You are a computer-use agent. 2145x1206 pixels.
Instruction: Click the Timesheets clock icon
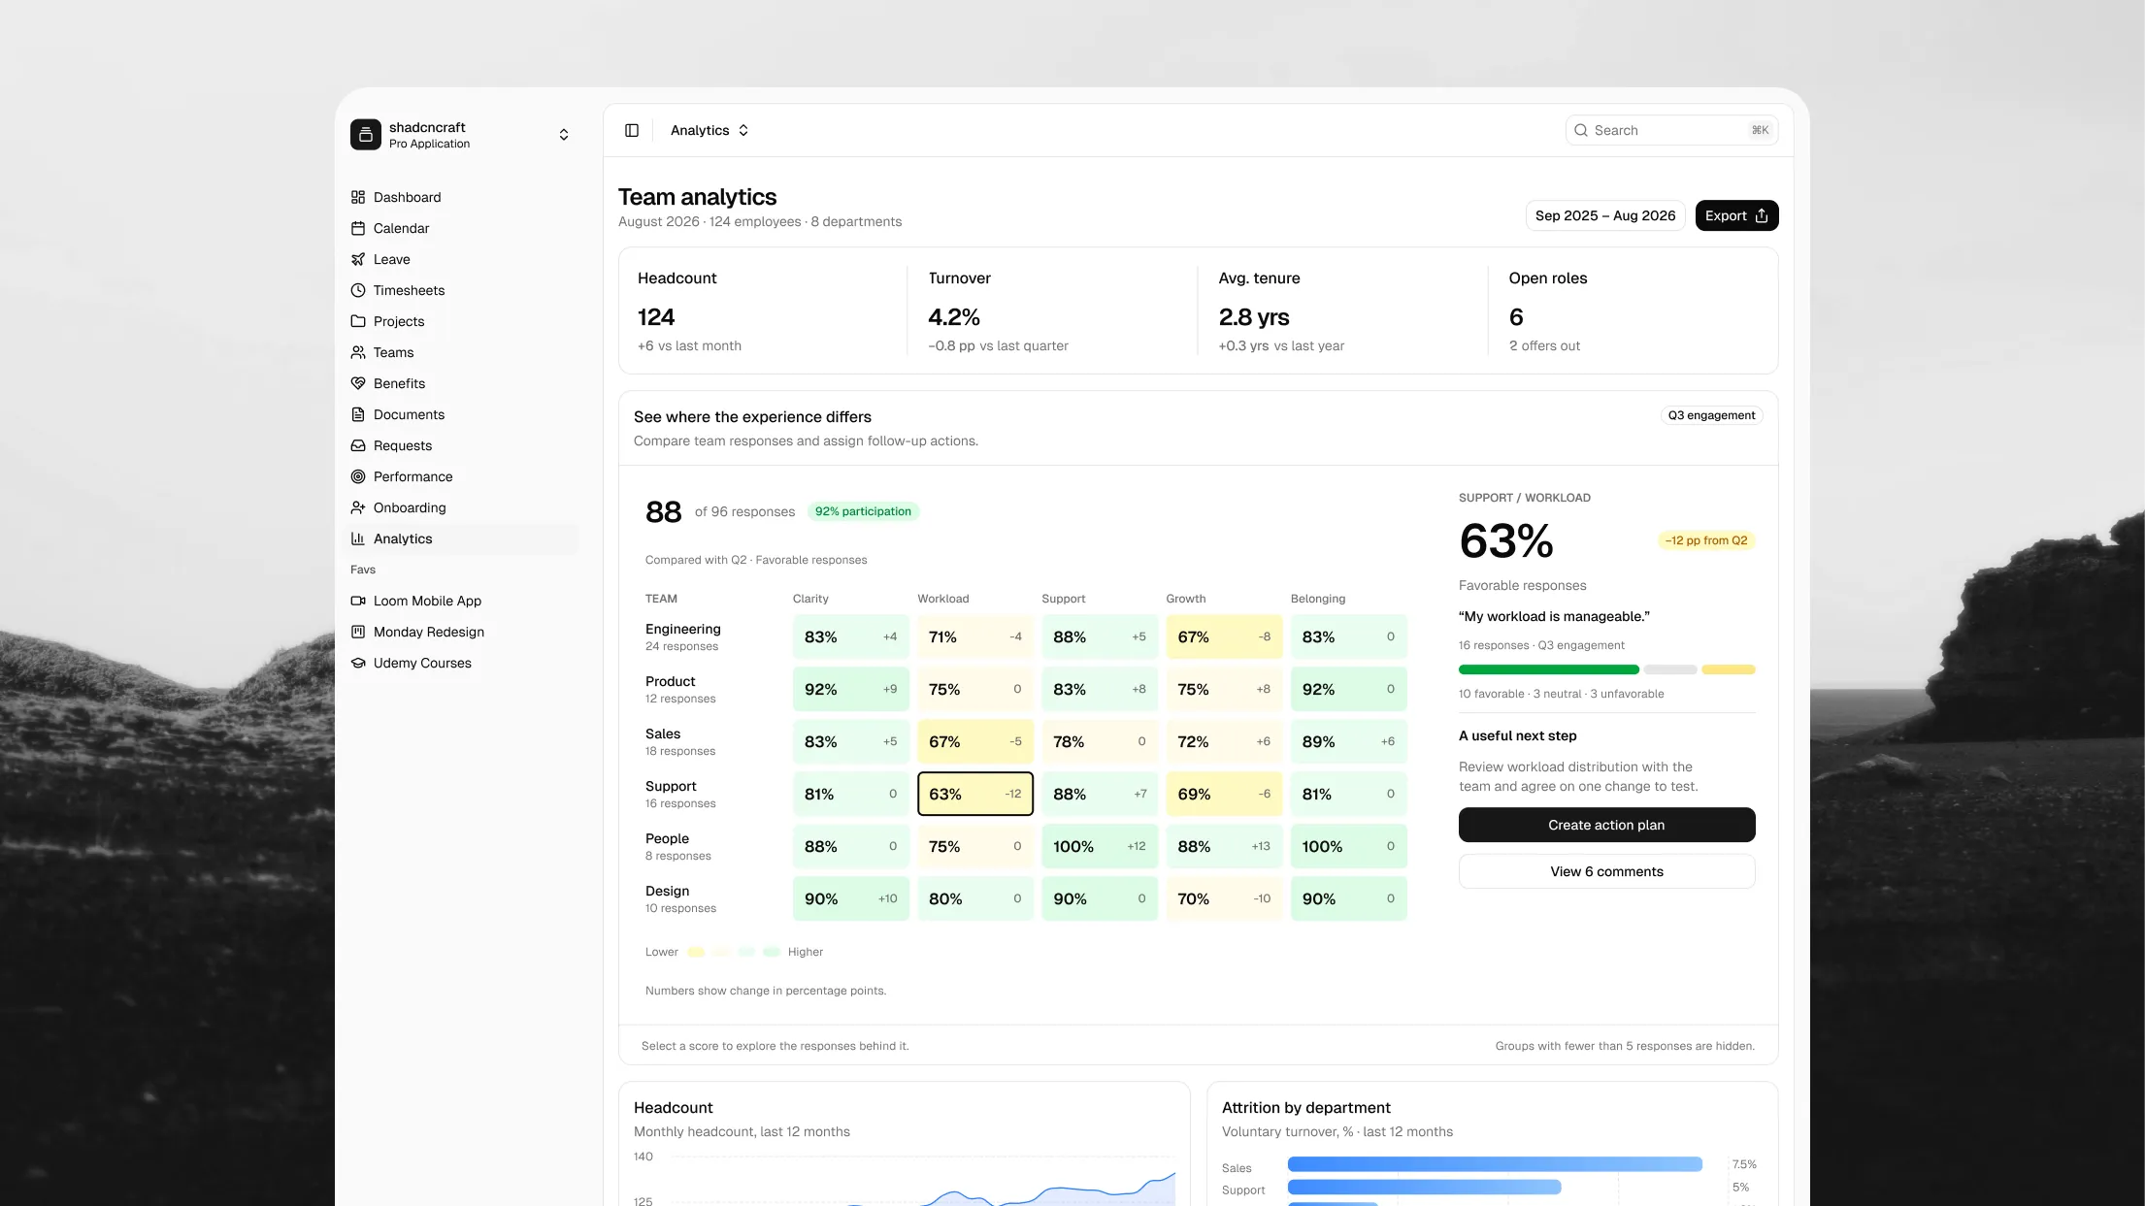[358, 290]
